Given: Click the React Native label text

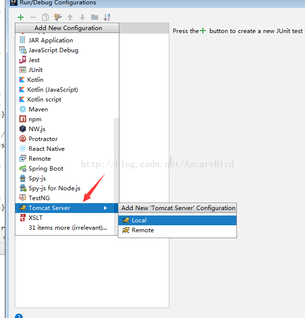Looking at the screenshot, I should click(46, 149).
